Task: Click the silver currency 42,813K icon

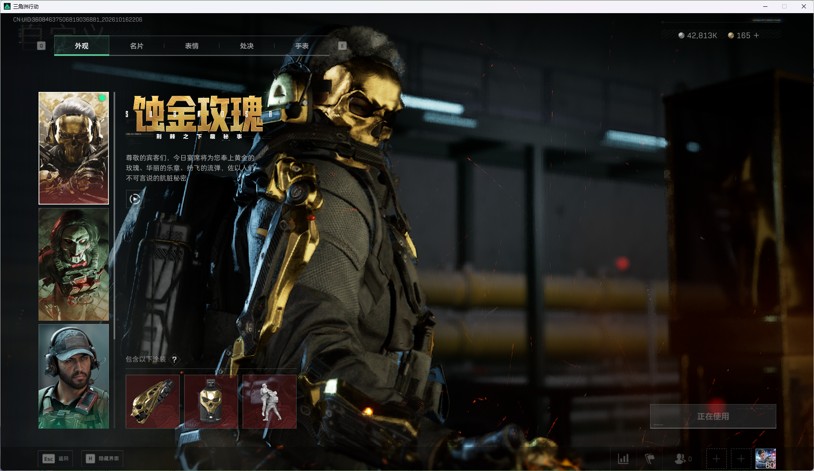Action: pos(681,36)
